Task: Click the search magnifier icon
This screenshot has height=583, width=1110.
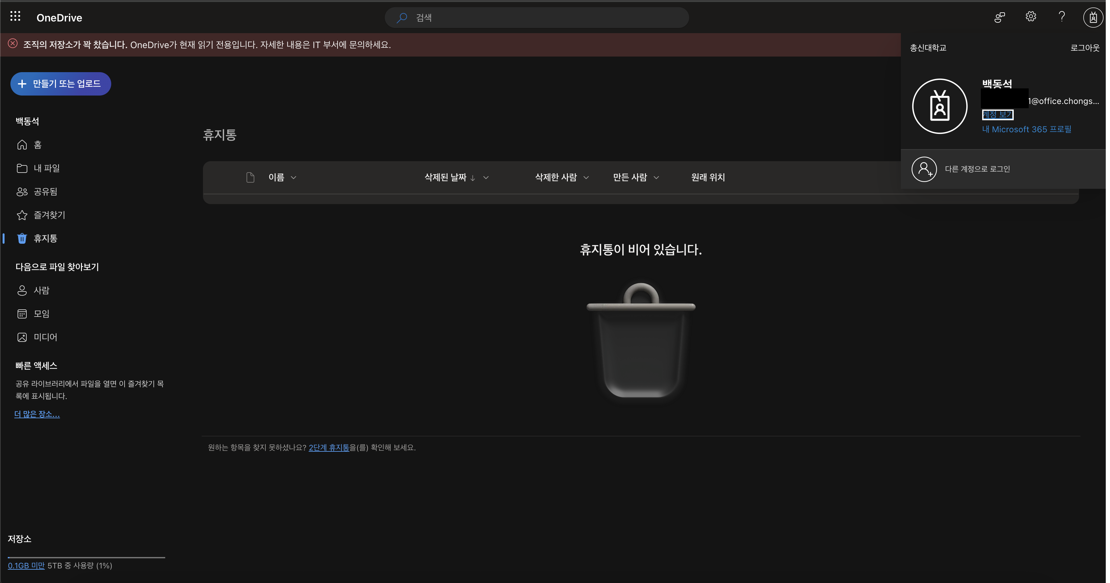Action: [402, 18]
